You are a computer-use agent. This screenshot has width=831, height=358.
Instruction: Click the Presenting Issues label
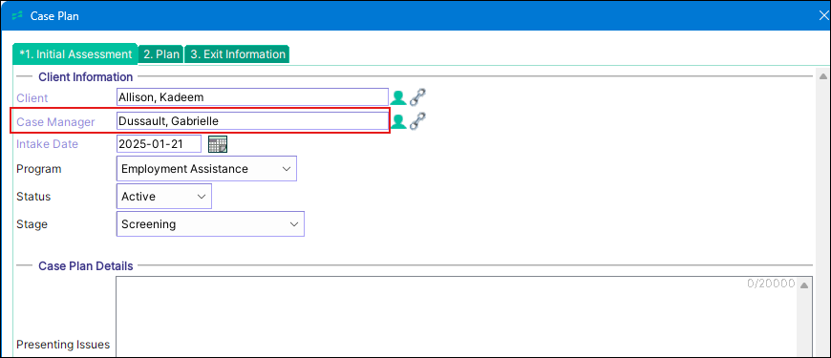coord(63,345)
